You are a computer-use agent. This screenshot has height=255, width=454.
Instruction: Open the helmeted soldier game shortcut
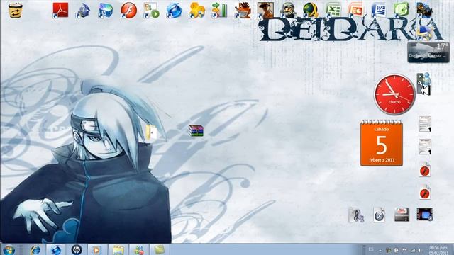[288, 10]
